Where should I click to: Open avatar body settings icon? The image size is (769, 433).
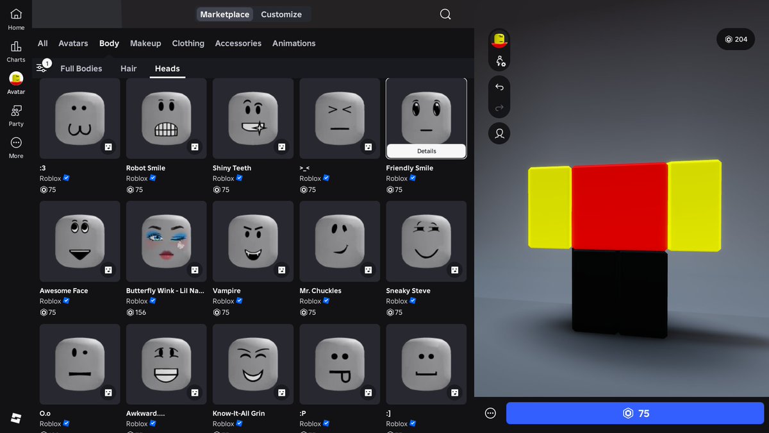click(x=499, y=62)
